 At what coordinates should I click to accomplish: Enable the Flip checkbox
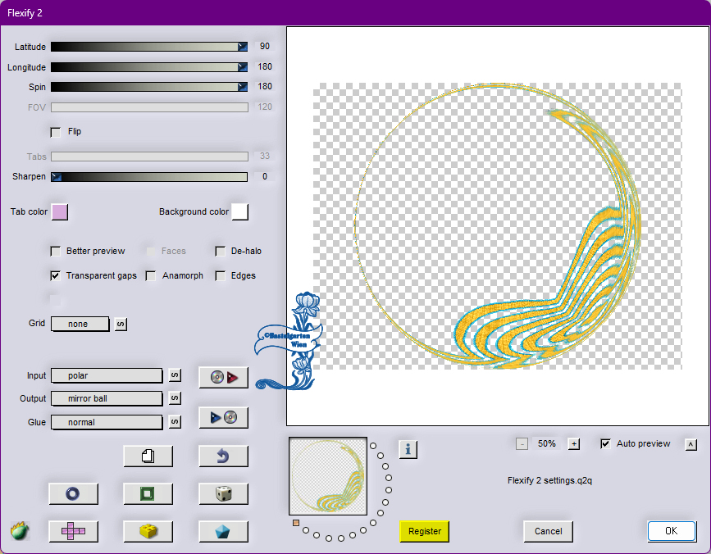pos(56,132)
